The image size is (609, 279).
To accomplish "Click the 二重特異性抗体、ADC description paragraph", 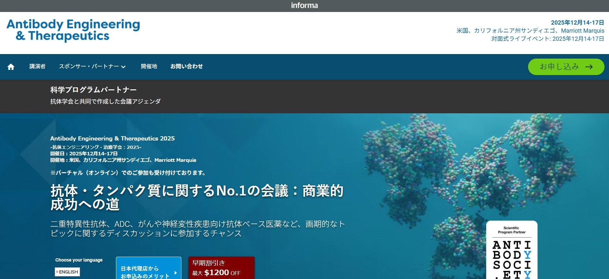I will point(198,229).
